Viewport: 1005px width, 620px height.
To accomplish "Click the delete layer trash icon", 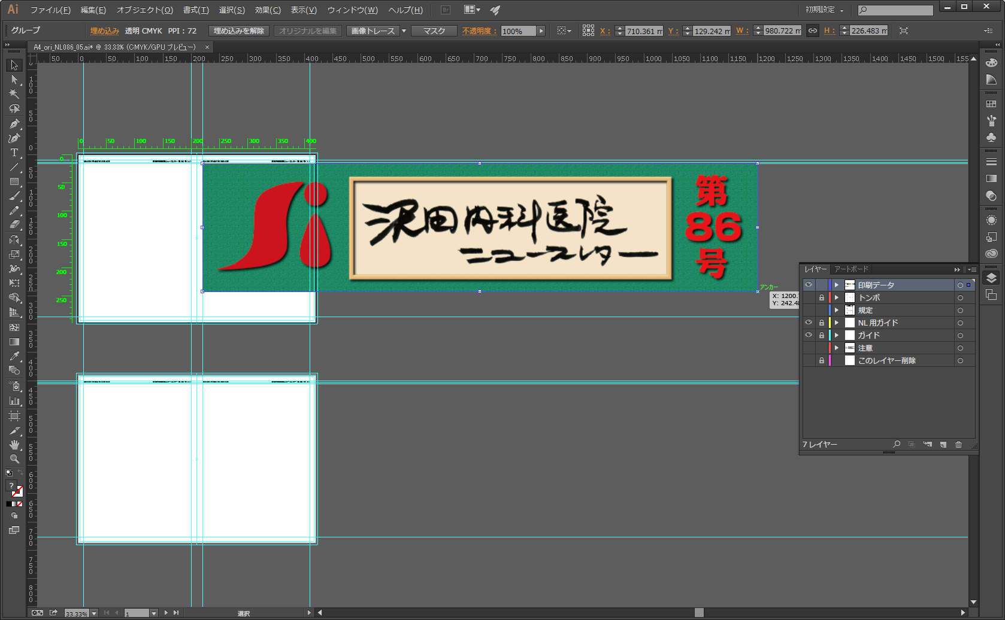I will tap(958, 445).
